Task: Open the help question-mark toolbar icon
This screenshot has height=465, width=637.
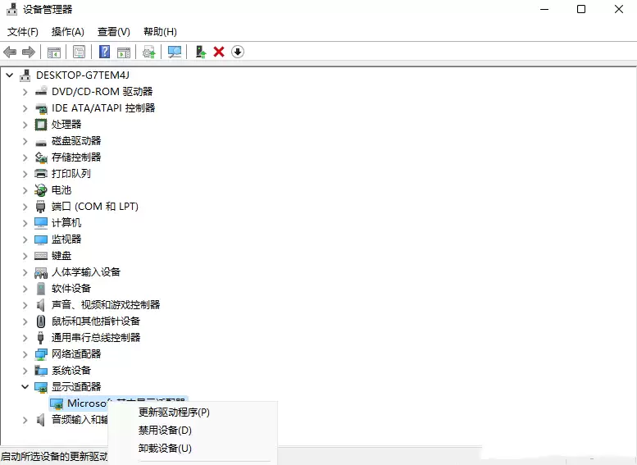Action: click(x=104, y=52)
